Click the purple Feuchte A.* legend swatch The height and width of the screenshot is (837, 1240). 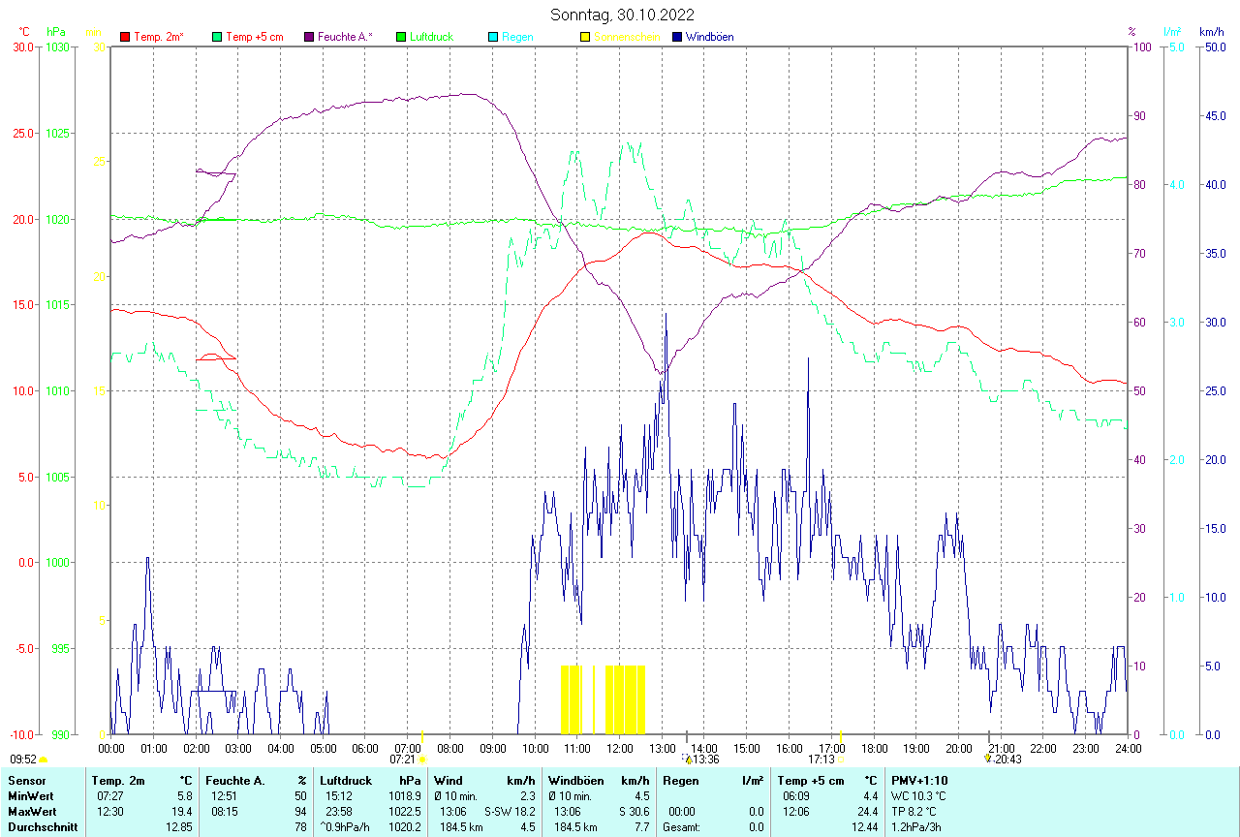point(309,37)
